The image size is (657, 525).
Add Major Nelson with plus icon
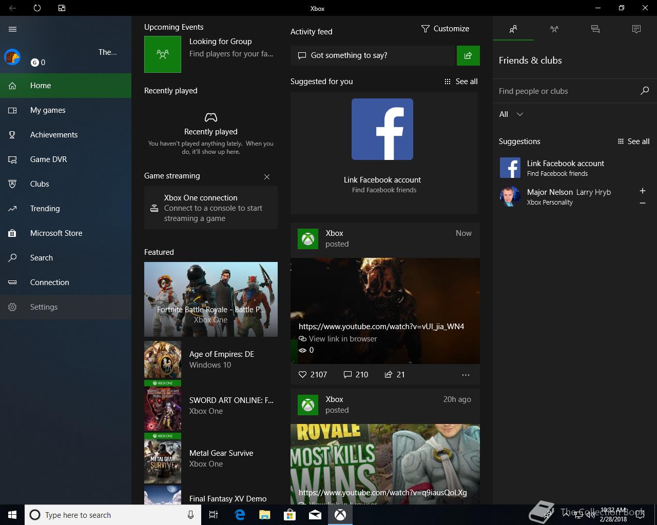[x=643, y=191]
